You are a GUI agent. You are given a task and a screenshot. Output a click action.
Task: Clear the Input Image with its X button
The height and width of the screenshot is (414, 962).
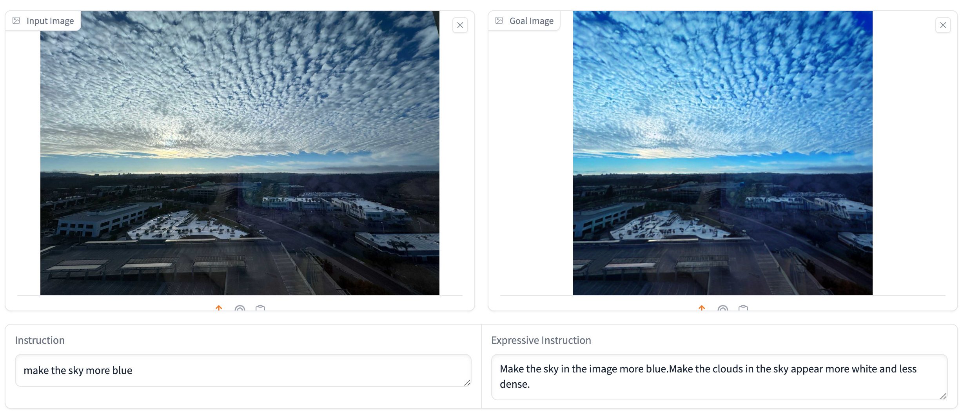tap(460, 25)
